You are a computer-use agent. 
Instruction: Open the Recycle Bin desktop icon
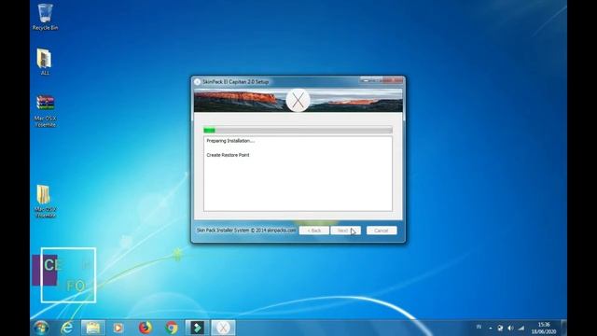[x=45, y=17]
